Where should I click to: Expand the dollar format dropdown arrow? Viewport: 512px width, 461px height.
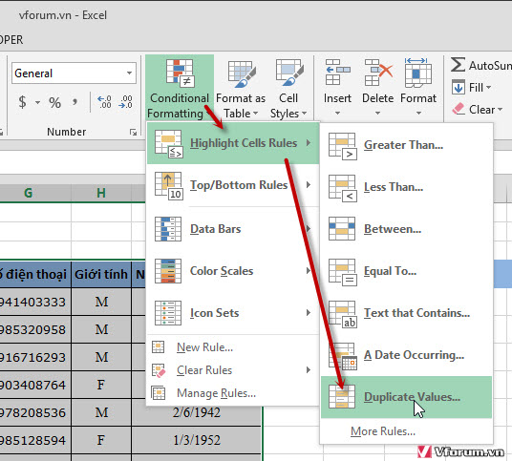pyautogui.click(x=37, y=102)
